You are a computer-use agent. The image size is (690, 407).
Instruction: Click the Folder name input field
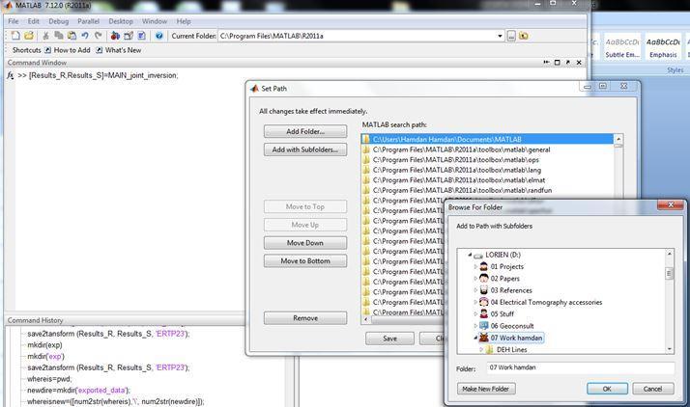tap(581, 367)
